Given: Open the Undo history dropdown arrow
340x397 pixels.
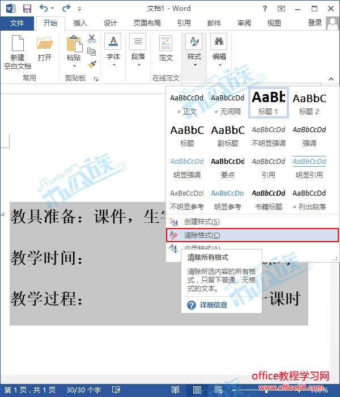Looking at the screenshot, I should 53,9.
